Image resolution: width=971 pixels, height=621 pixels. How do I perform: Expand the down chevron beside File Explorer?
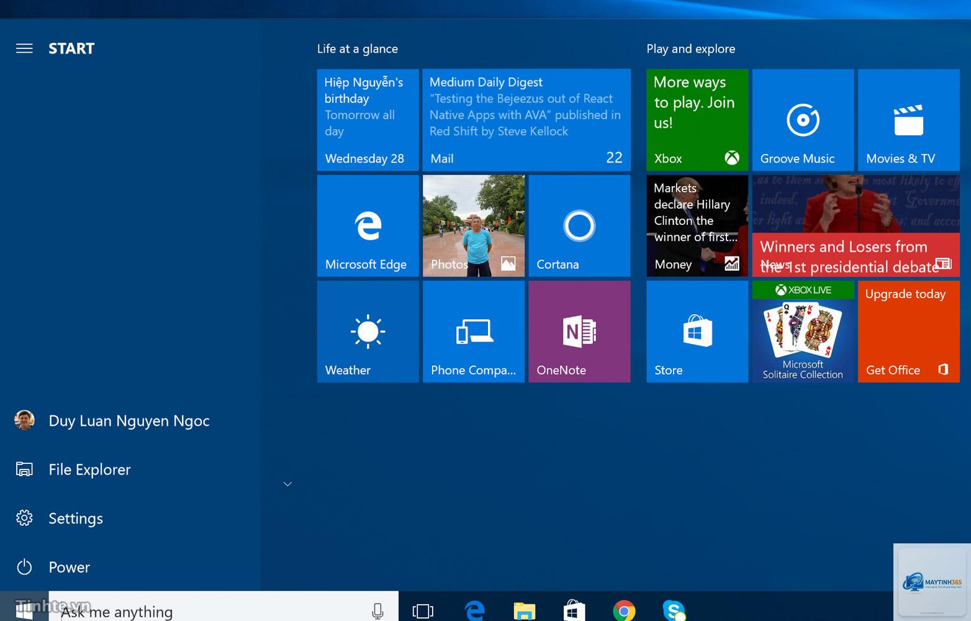pos(287,484)
